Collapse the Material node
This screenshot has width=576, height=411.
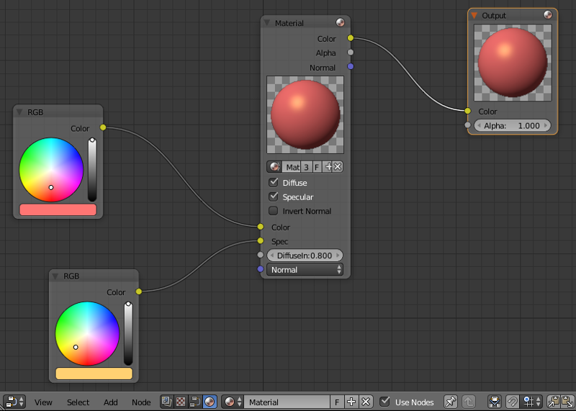[269, 23]
